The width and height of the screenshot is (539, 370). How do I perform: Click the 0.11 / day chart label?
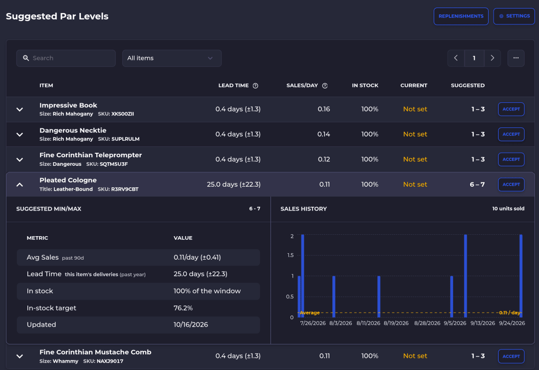coord(510,313)
